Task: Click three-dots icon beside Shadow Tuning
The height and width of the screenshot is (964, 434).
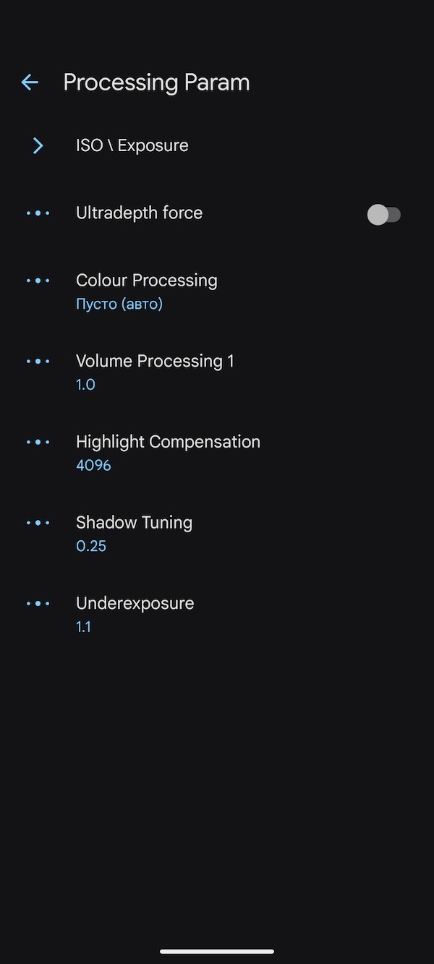Action: click(38, 523)
